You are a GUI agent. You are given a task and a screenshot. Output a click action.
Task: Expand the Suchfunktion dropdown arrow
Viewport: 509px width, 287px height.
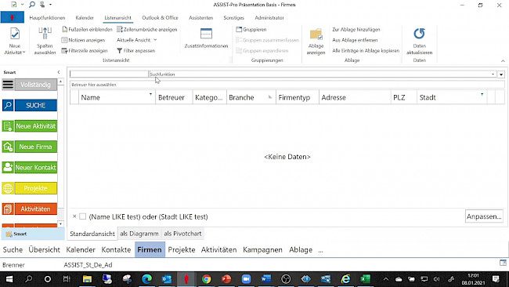[493, 74]
